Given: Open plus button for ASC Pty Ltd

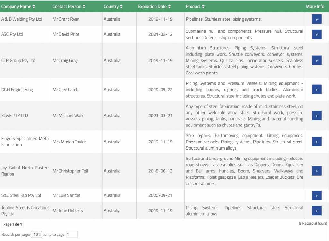Looking at the screenshot, I should 316,34.
